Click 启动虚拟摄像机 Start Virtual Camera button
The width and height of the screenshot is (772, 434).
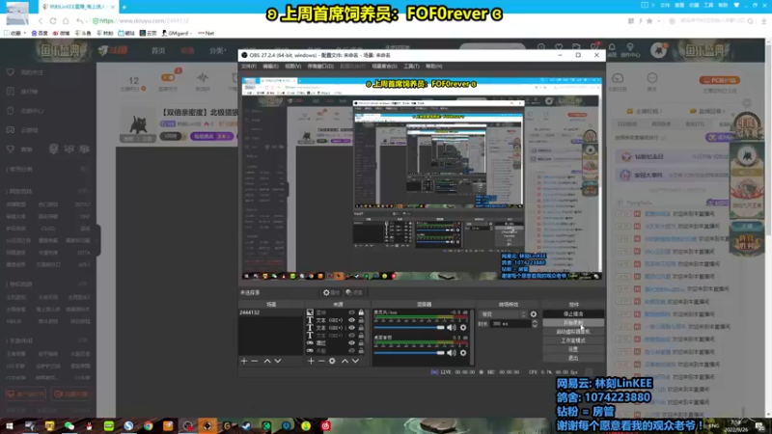(x=573, y=332)
